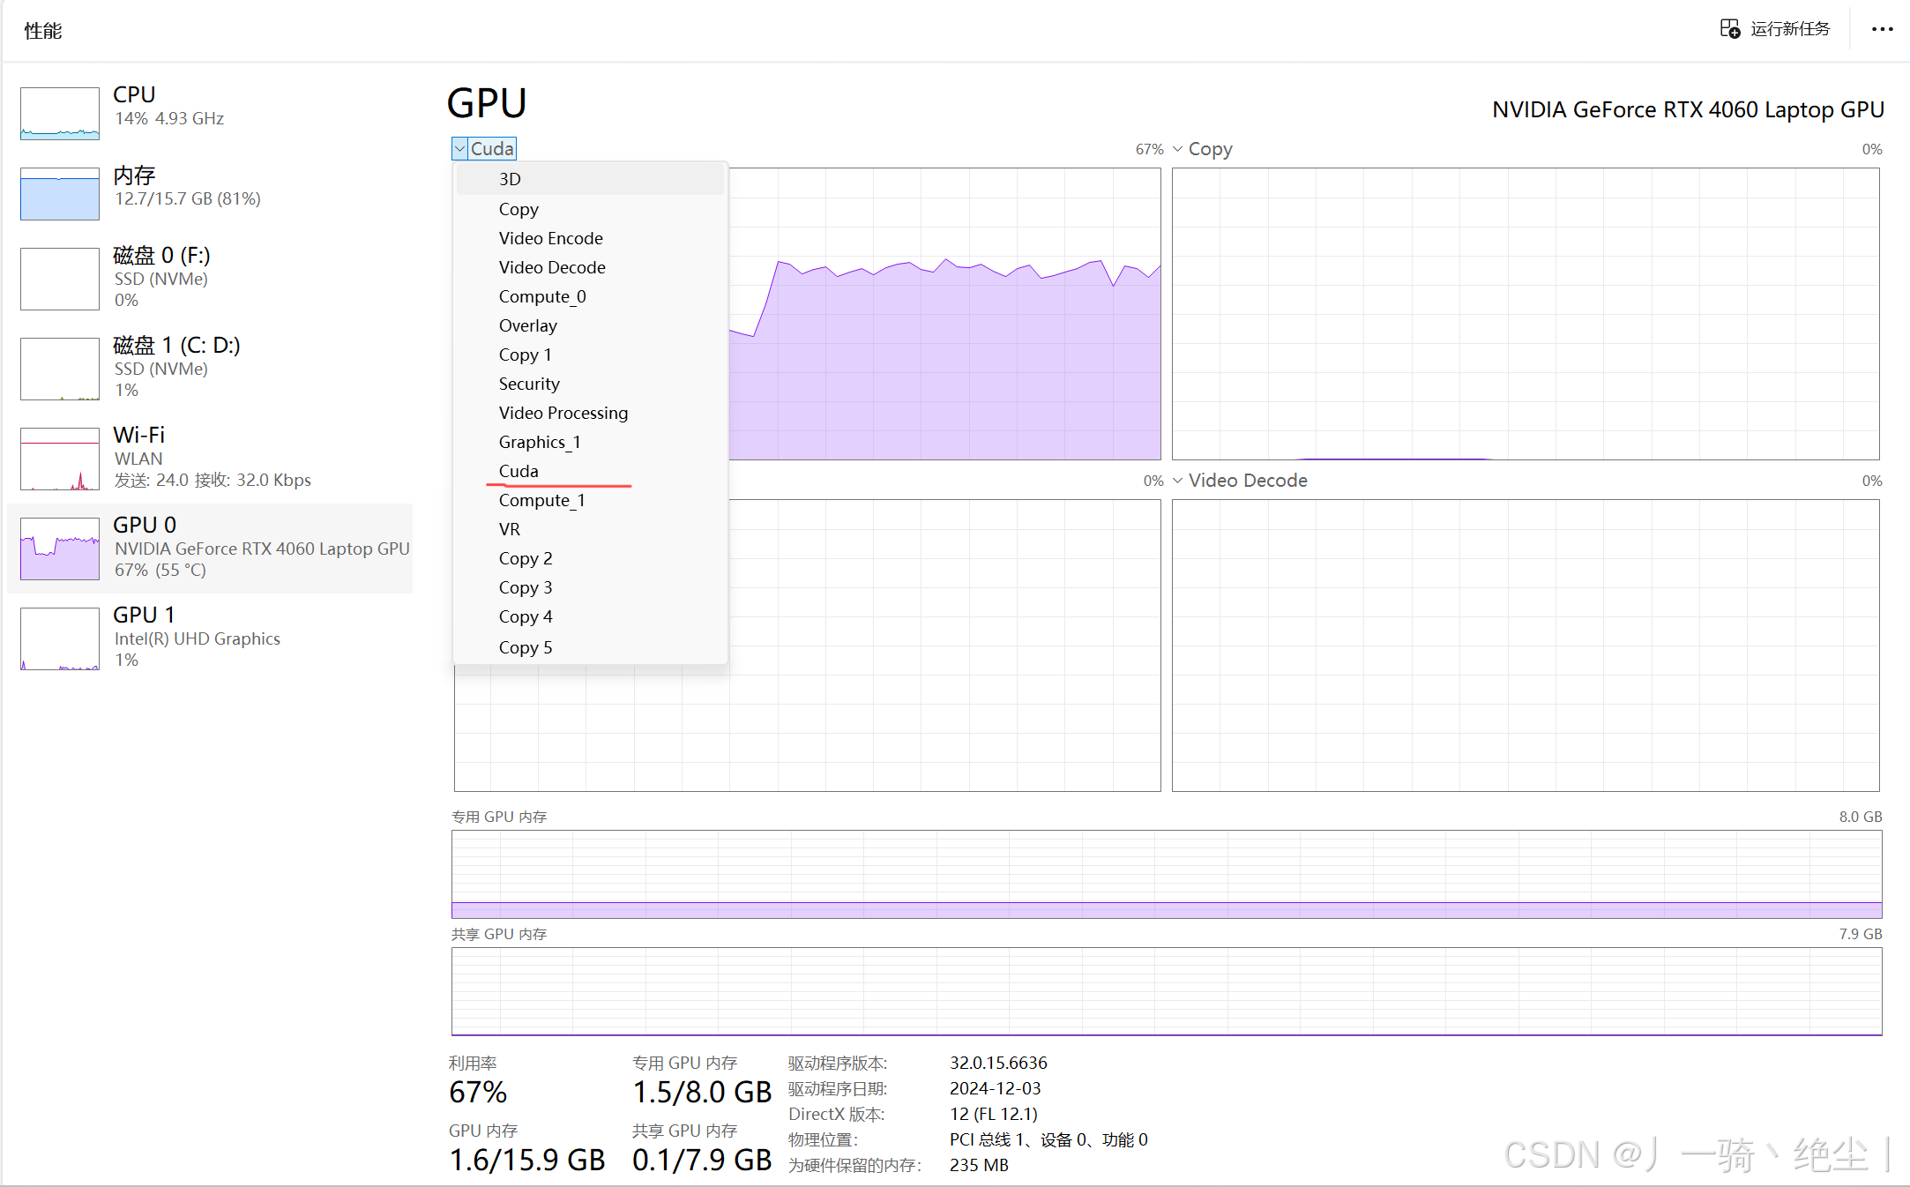This screenshot has height=1187, width=1910.
Task: Select the 磁盘 0 (F:) disk icon
Action: (x=58, y=279)
